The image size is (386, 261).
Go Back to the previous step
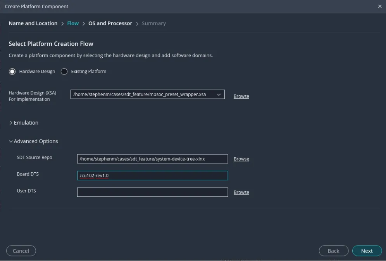click(333, 251)
